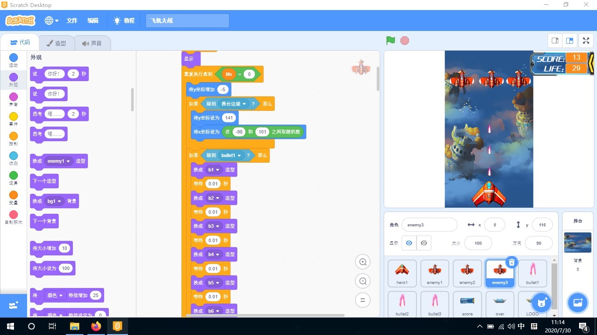Click the sprite name field enemy3
Image resolution: width=597 pixels, height=335 pixels.
[429, 225]
